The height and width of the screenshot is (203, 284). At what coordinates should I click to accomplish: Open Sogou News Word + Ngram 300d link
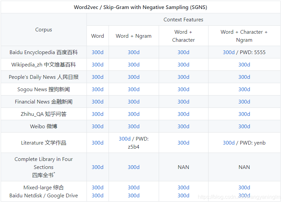134,89
